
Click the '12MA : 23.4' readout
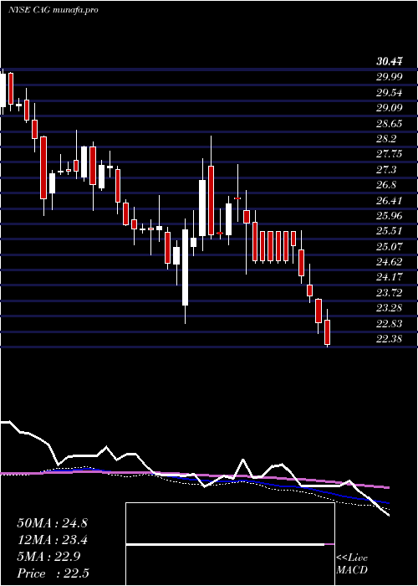click(x=52, y=540)
